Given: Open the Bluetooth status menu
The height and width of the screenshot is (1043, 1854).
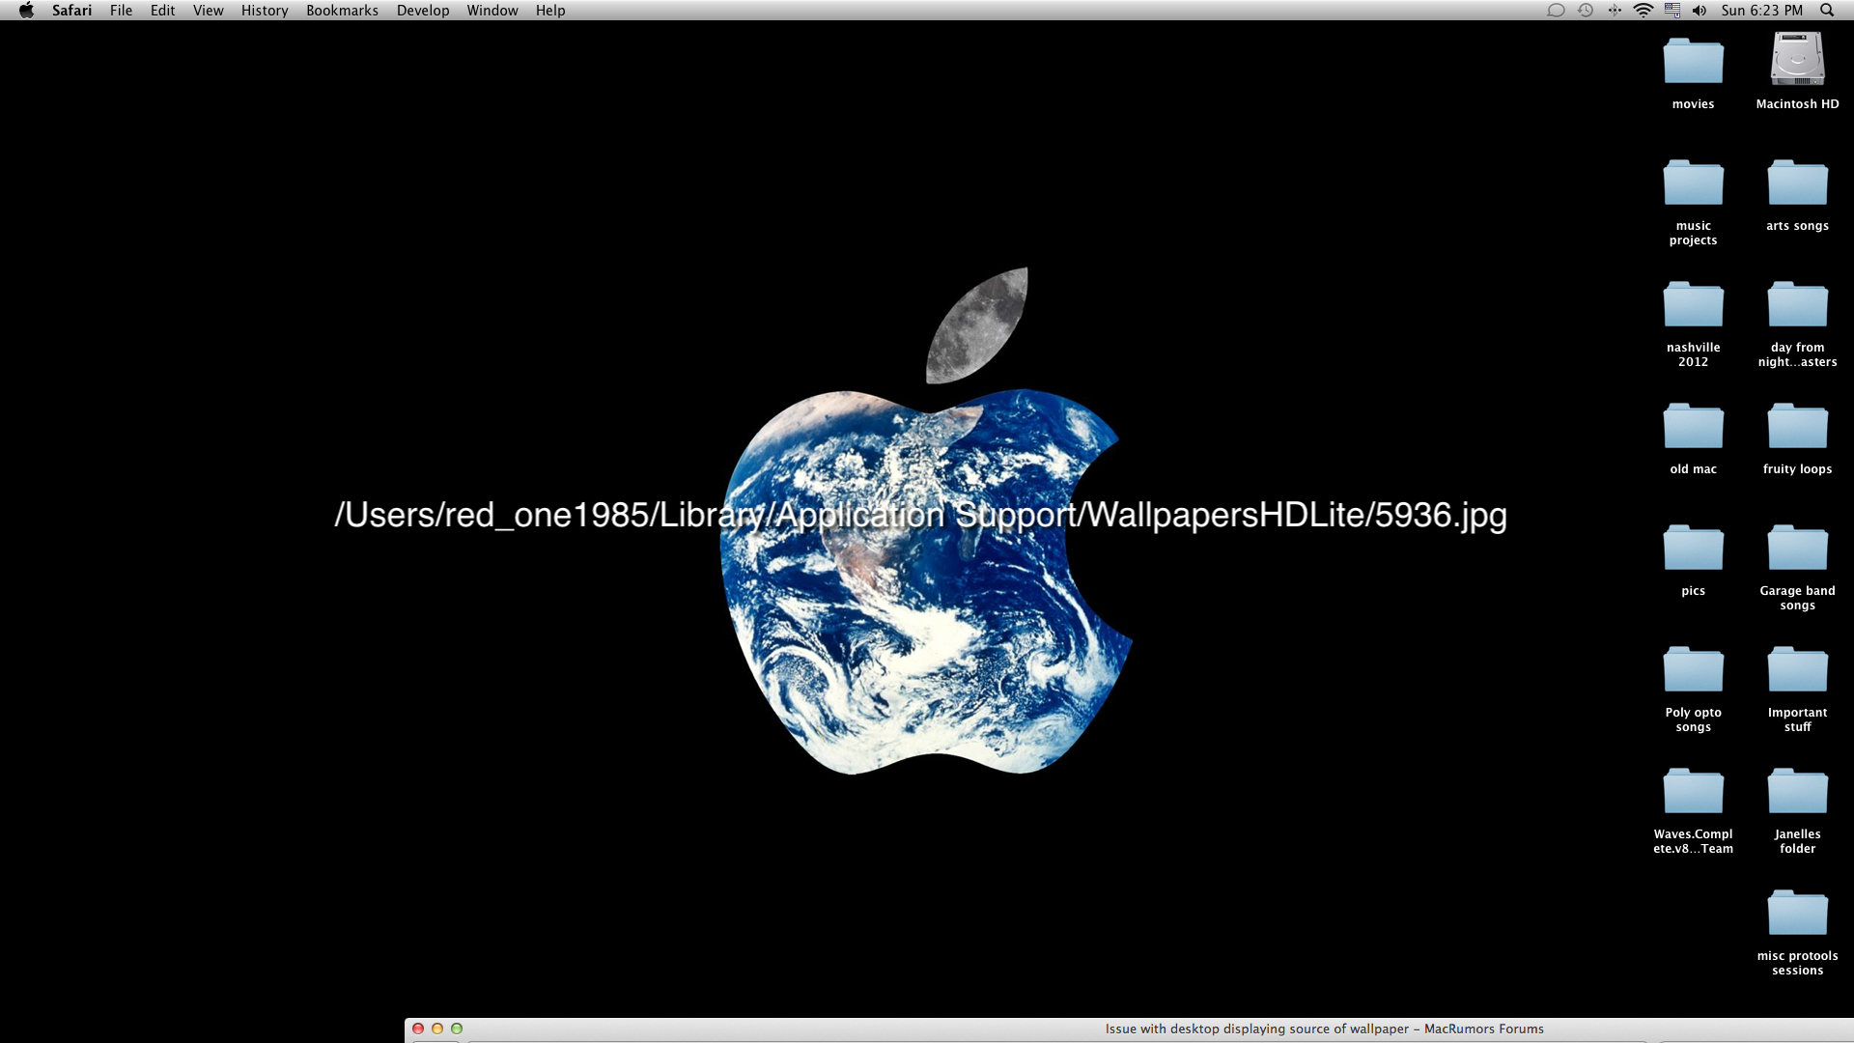Looking at the screenshot, I should point(1615,11).
